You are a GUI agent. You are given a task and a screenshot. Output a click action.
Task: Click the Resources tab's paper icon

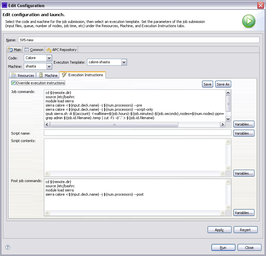pyautogui.click(x=13, y=75)
